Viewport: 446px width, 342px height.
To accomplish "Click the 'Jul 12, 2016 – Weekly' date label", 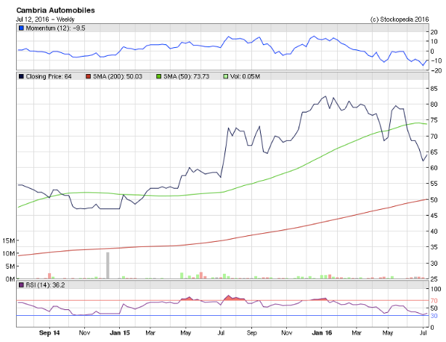I will click(x=45, y=20).
